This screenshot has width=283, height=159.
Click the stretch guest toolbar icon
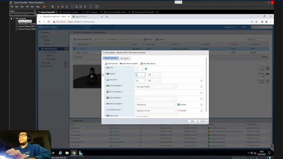[x=97, y=7]
